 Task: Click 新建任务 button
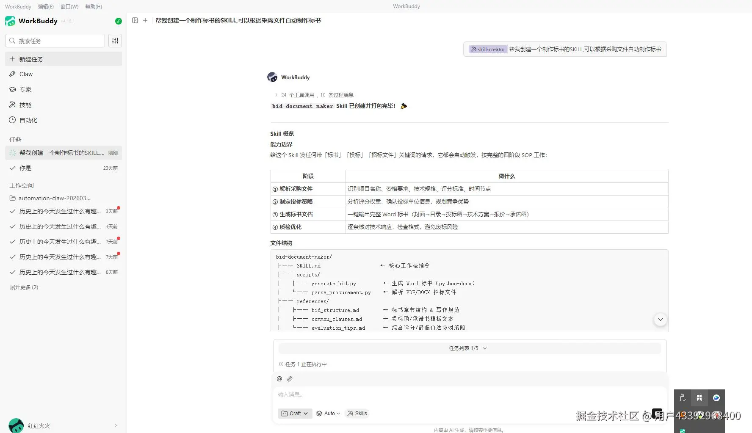(x=64, y=59)
